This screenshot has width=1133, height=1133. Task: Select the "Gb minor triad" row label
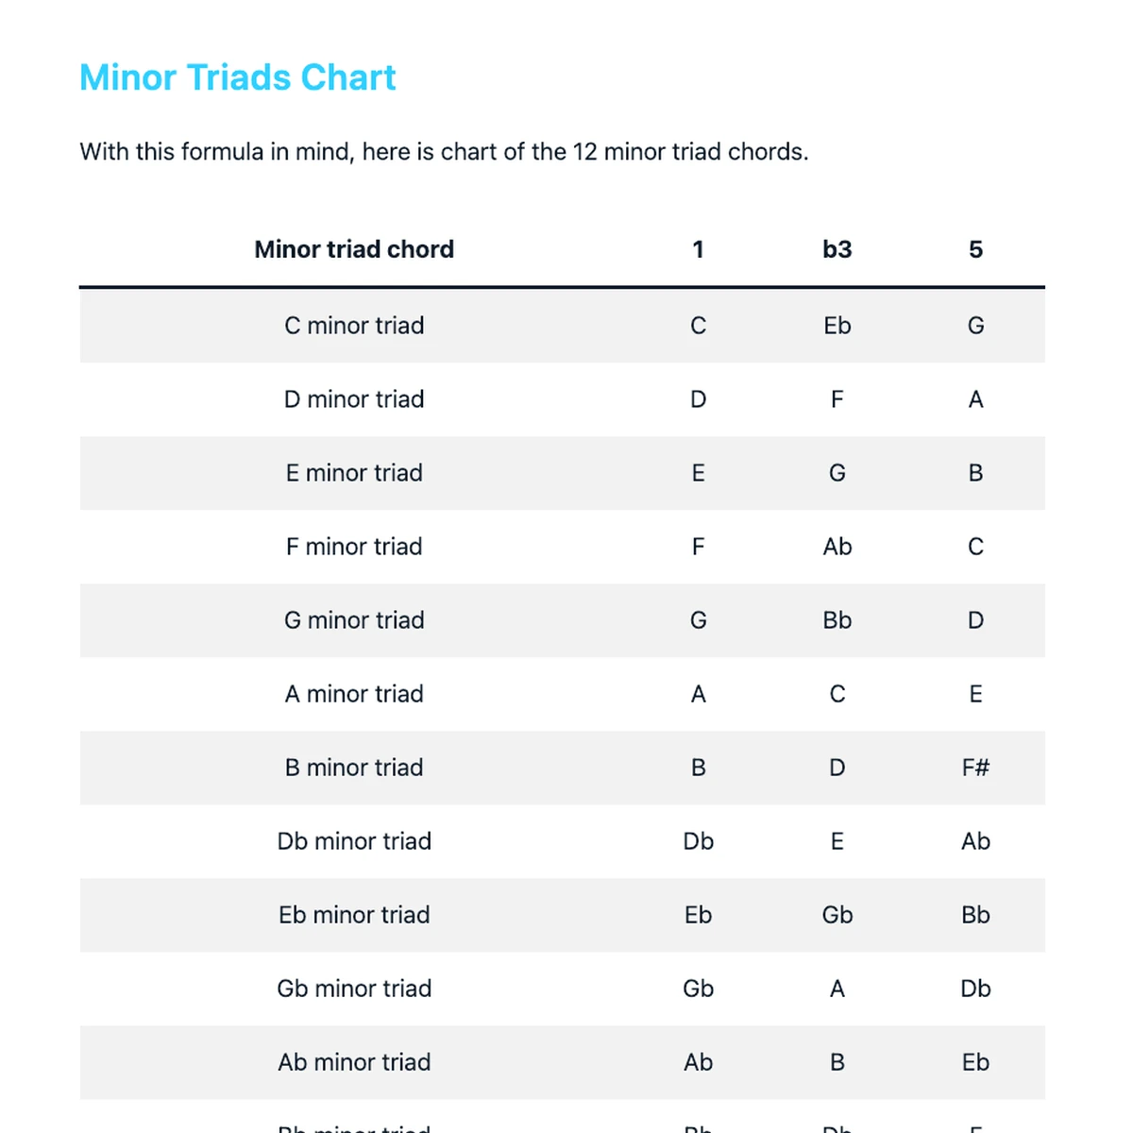pyautogui.click(x=354, y=989)
